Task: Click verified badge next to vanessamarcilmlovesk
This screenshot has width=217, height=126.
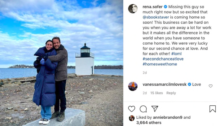Action: pyautogui.click(x=189, y=84)
